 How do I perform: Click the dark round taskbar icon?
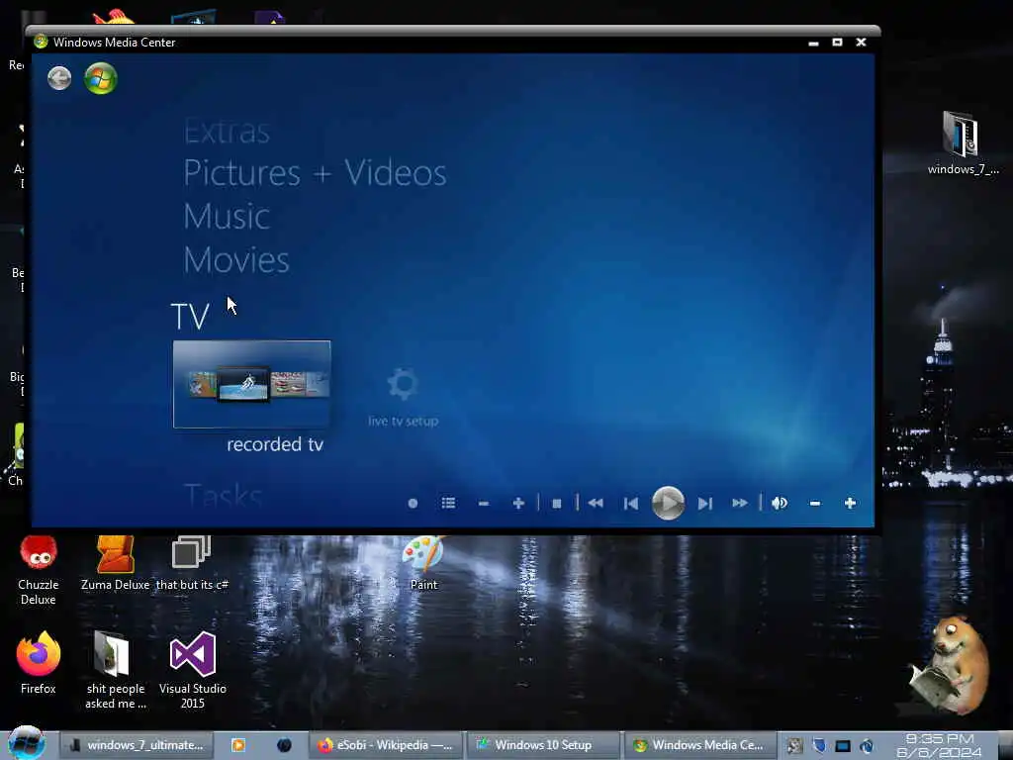(284, 745)
